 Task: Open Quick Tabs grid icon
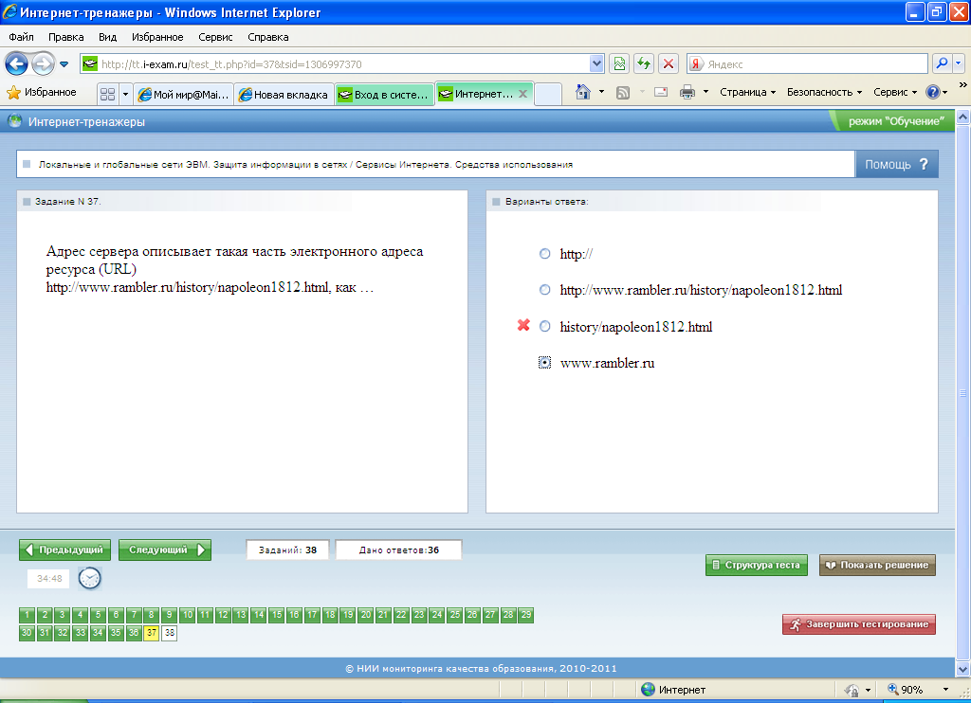tap(107, 94)
